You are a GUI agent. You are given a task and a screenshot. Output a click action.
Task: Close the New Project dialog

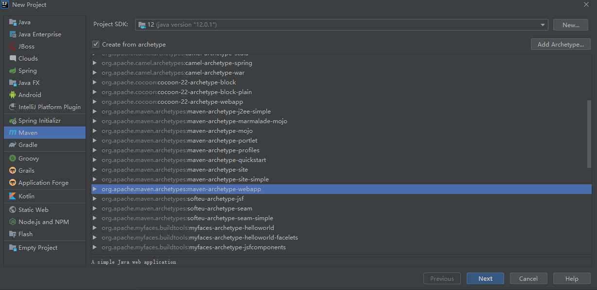pos(586,4)
